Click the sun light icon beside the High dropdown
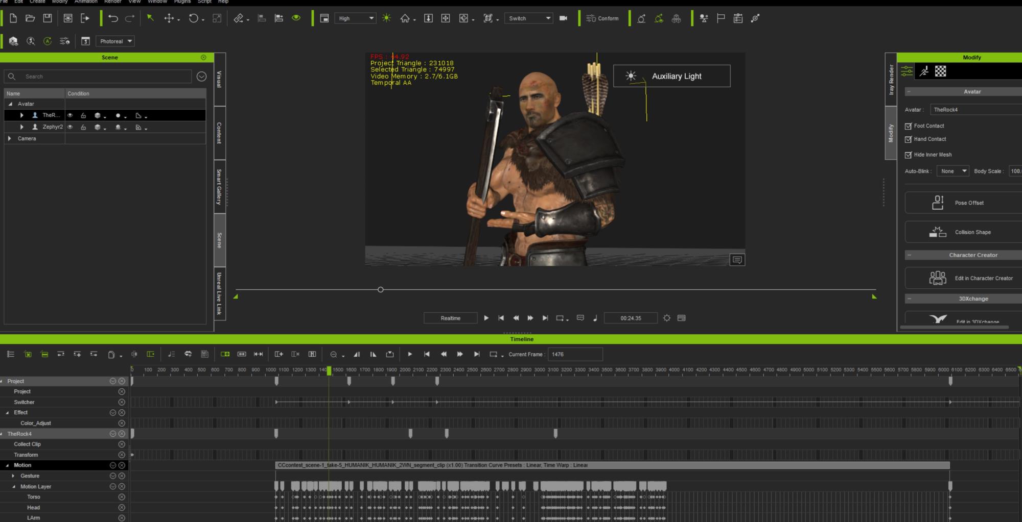Viewport: 1022px width, 522px height. (x=387, y=18)
